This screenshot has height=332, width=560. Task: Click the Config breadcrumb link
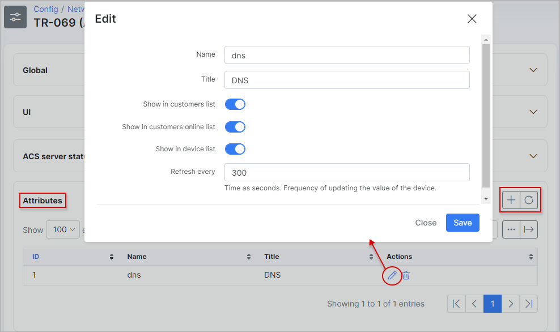pyautogui.click(x=46, y=9)
